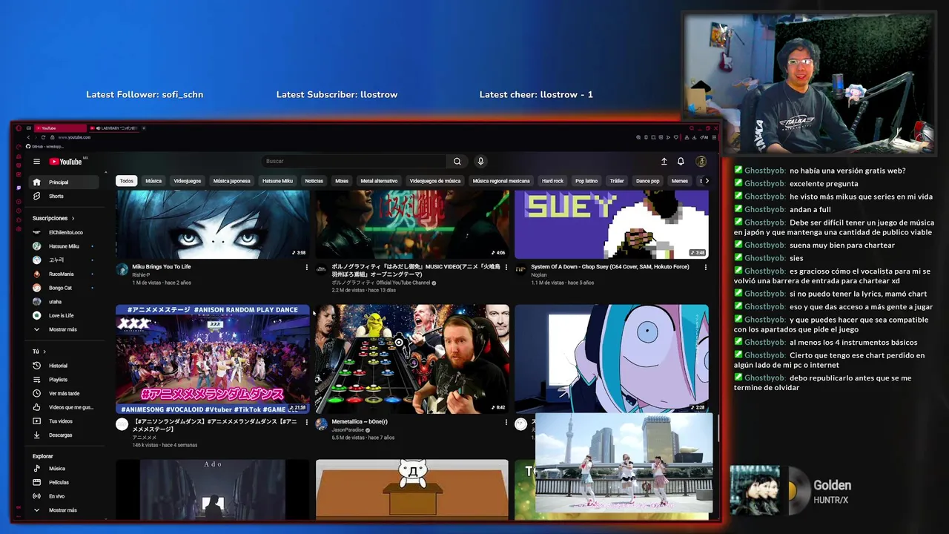
Task: Open the YouTube account avatar menu
Action: coord(701,162)
